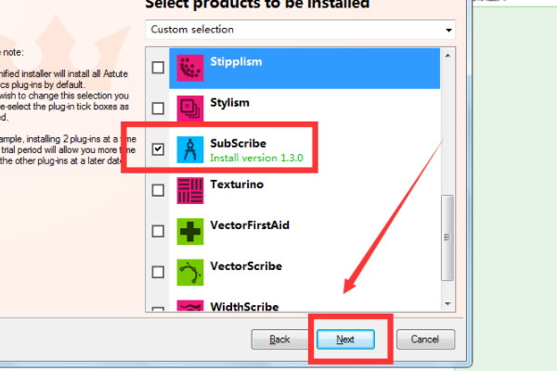Click the product list scroll up arrow
The height and width of the screenshot is (371, 557).
click(447, 56)
